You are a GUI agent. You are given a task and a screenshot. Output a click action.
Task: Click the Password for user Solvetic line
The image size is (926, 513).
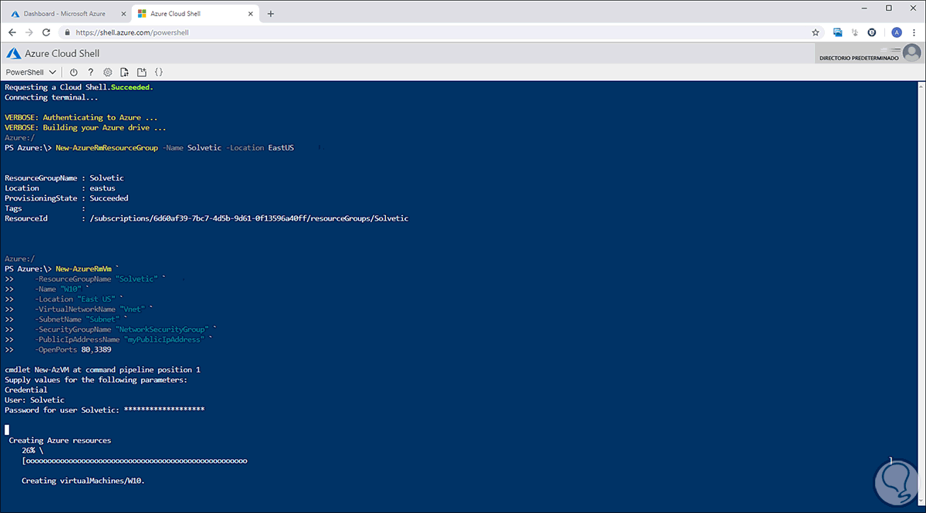point(104,410)
